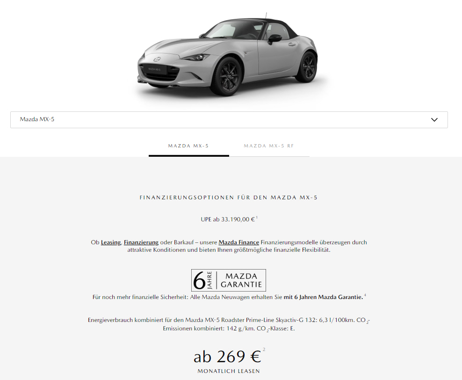The image size is (462, 380).
Task: Open the Leasing link
Action: 111,242
